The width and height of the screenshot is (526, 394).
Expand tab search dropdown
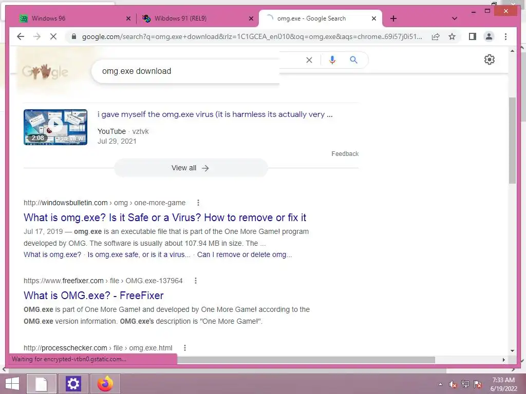(455, 18)
